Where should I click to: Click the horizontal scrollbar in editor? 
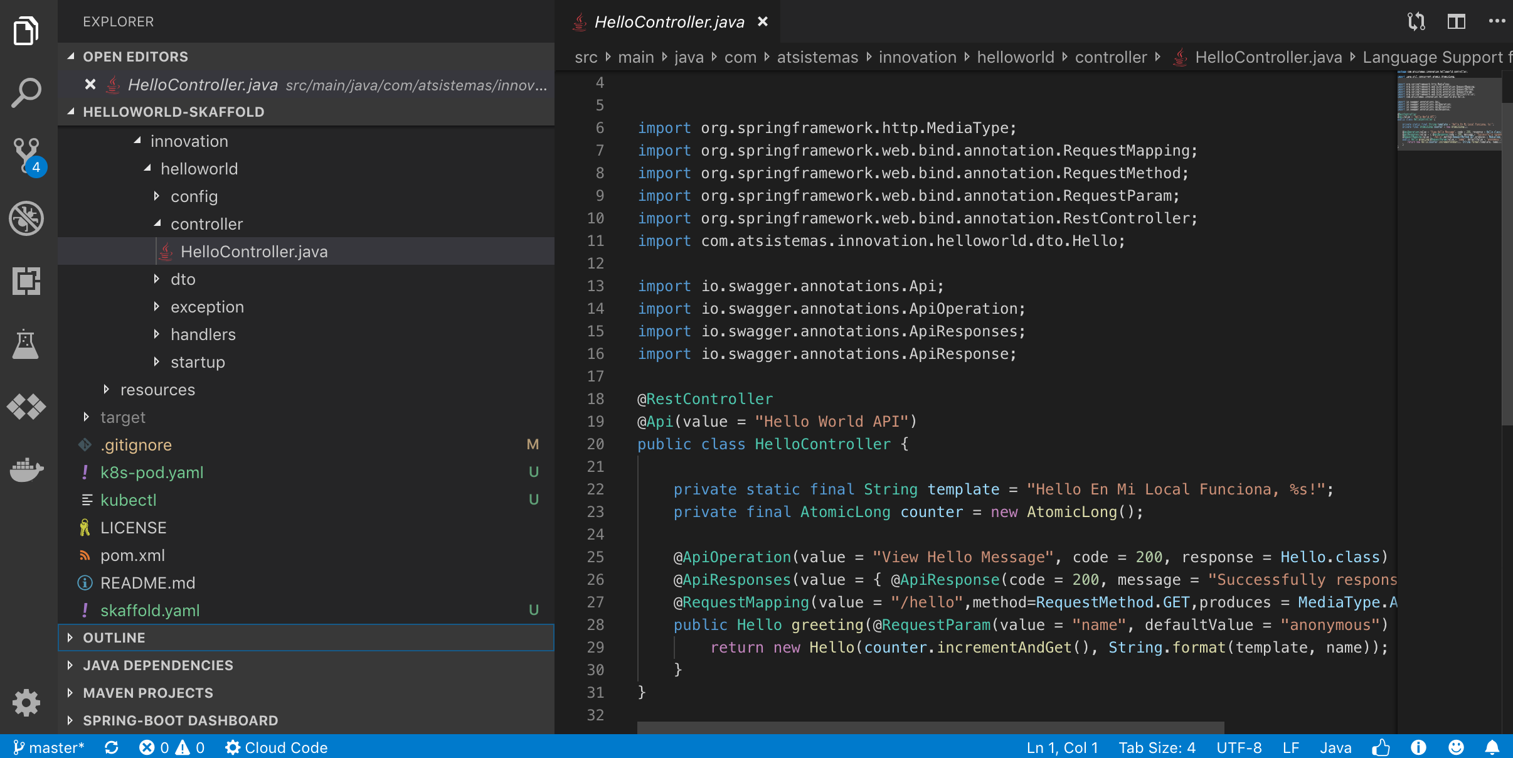[930, 727]
